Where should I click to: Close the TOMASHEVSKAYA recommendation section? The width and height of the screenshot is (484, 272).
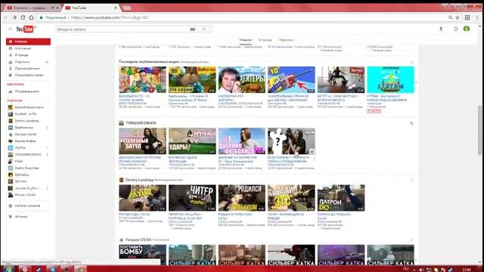pyautogui.click(x=411, y=123)
